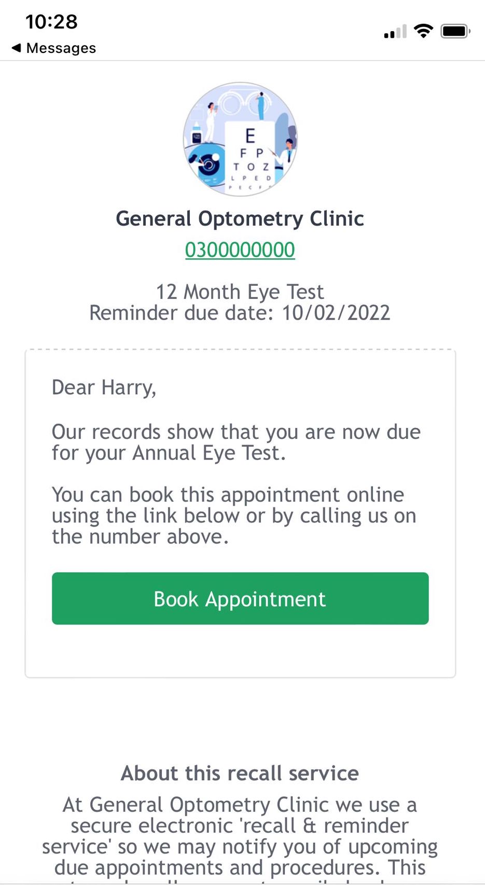Tap the blue eye illustration in logo
485x885 pixels.
pyautogui.click(x=207, y=163)
